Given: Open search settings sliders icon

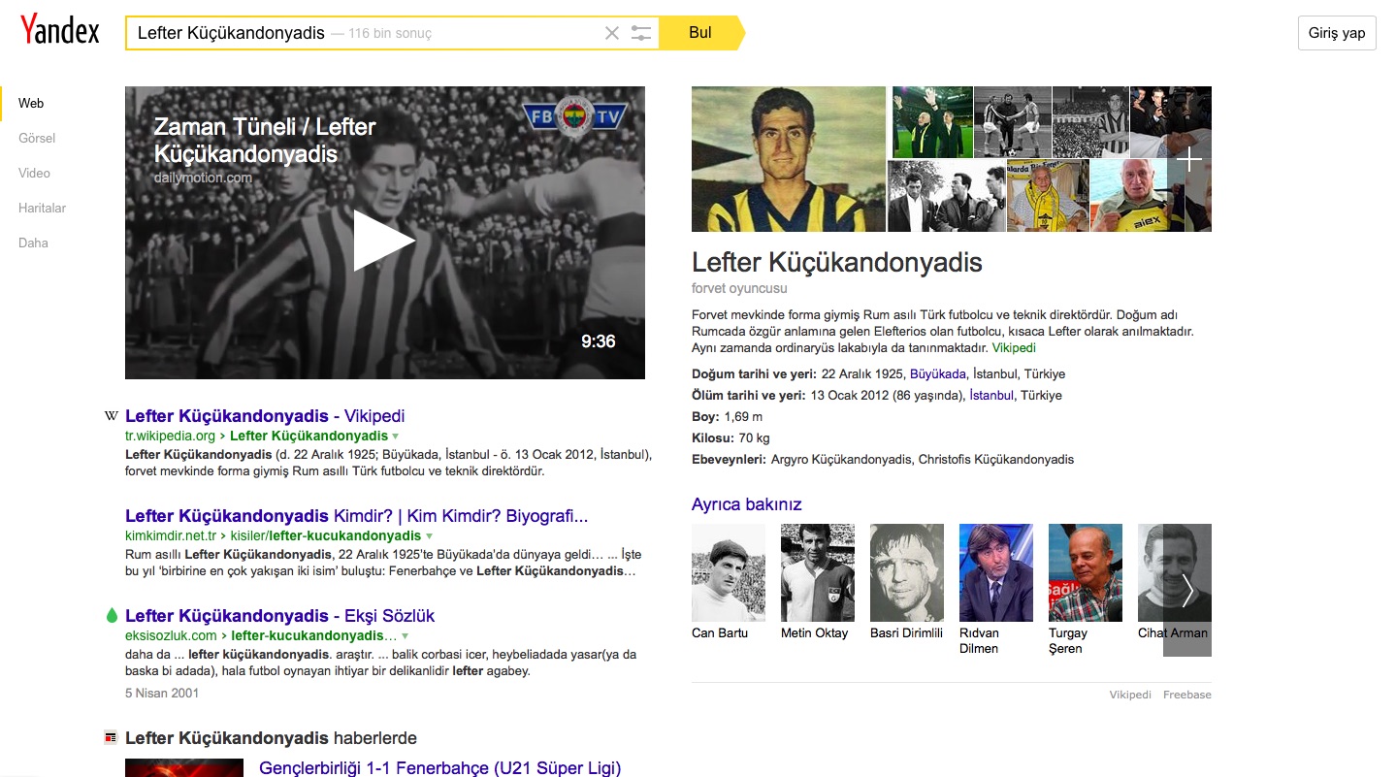Looking at the screenshot, I should [x=640, y=33].
